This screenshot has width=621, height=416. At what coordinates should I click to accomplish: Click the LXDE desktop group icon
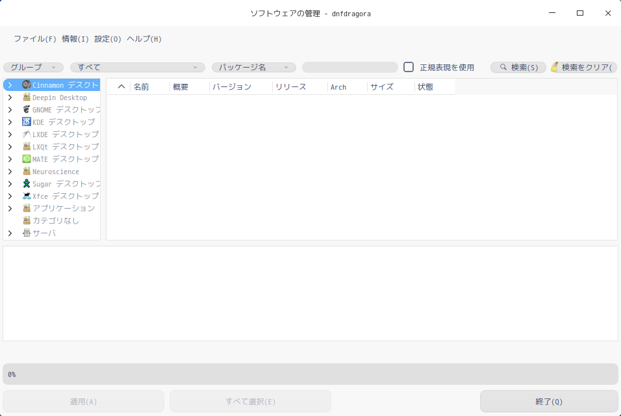(27, 135)
